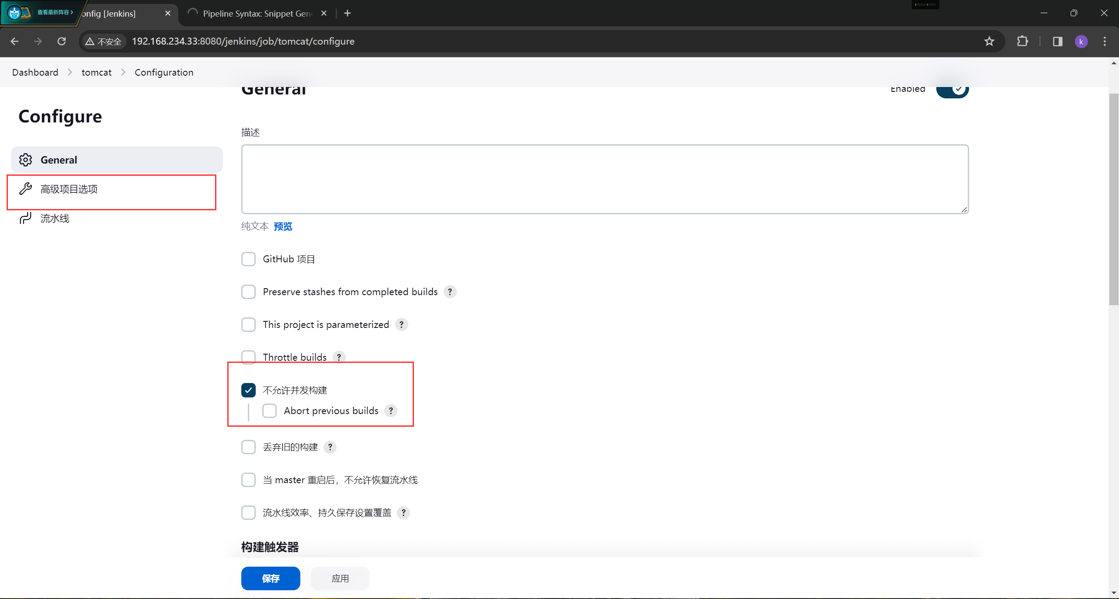This screenshot has height=599, width=1119.
Task: Check the Abort previous builds box
Action: pyautogui.click(x=270, y=411)
